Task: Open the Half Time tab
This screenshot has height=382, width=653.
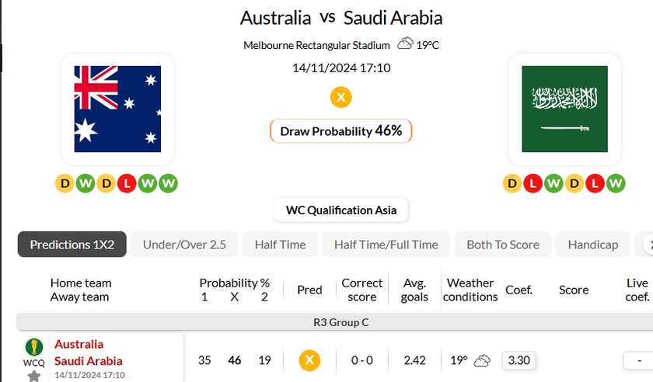Action: click(x=280, y=245)
